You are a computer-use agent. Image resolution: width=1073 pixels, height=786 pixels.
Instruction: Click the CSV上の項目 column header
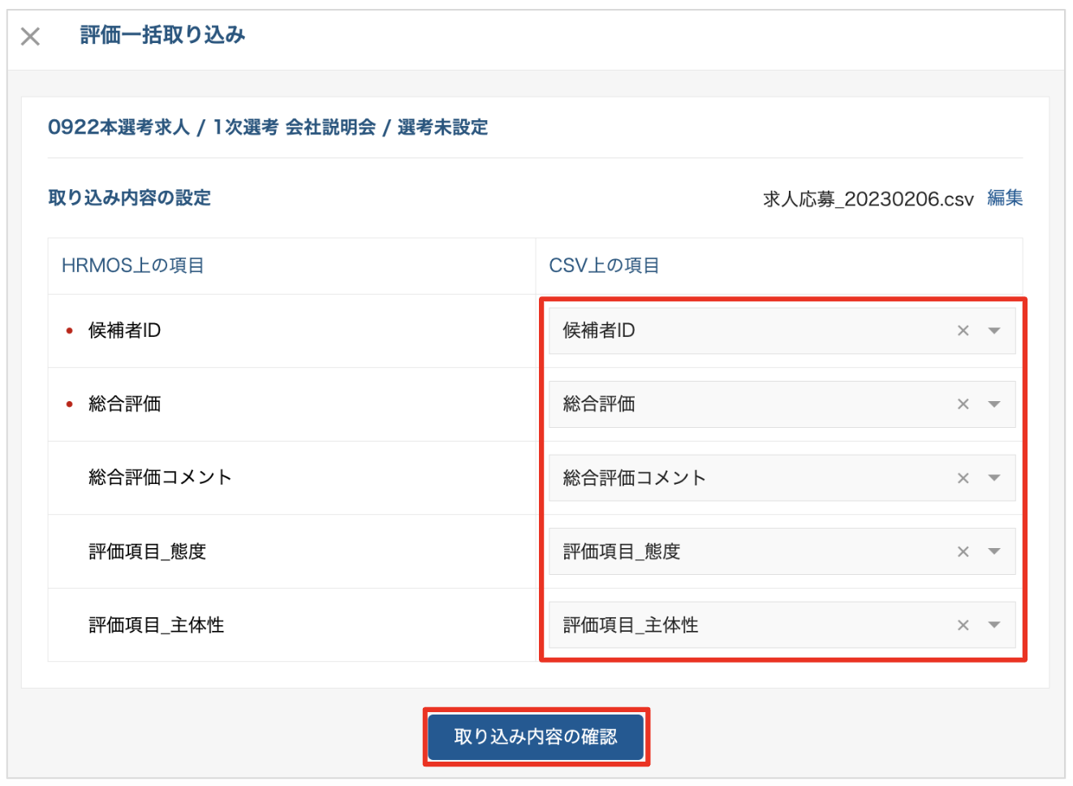[x=604, y=266]
